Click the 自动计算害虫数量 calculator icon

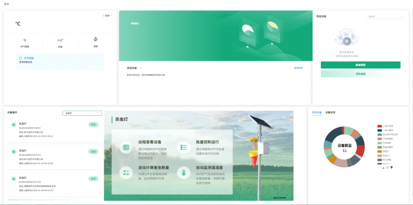tap(126, 173)
